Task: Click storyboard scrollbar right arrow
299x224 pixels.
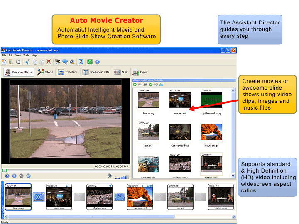Action: coord(234,217)
